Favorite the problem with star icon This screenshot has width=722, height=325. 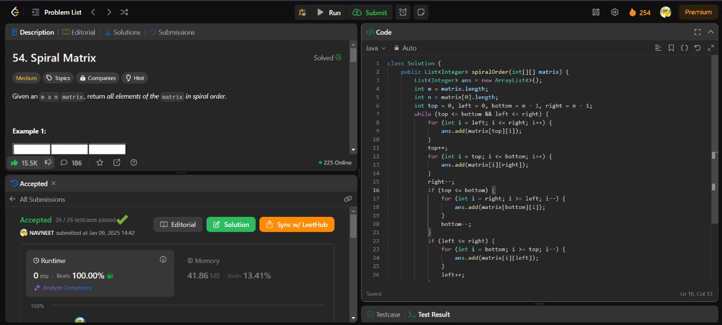coord(100,162)
